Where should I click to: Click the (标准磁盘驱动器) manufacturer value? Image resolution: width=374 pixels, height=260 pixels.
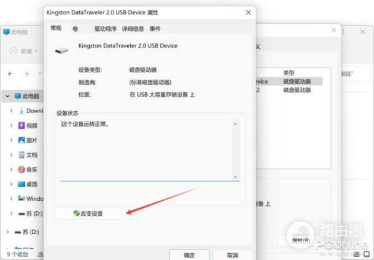pos(150,82)
